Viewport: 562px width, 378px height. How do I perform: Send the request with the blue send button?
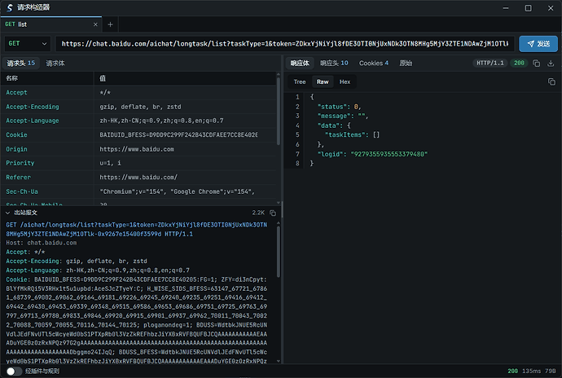coord(538,44)
